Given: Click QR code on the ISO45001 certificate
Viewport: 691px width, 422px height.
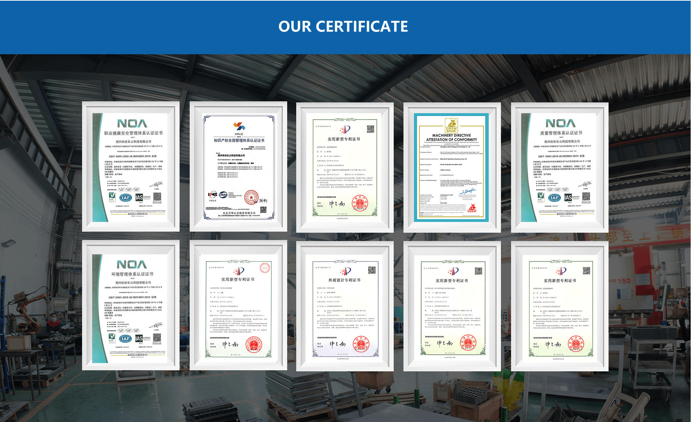Looking at the screenshot, I should pyautogui.click(x=157, y=196).
